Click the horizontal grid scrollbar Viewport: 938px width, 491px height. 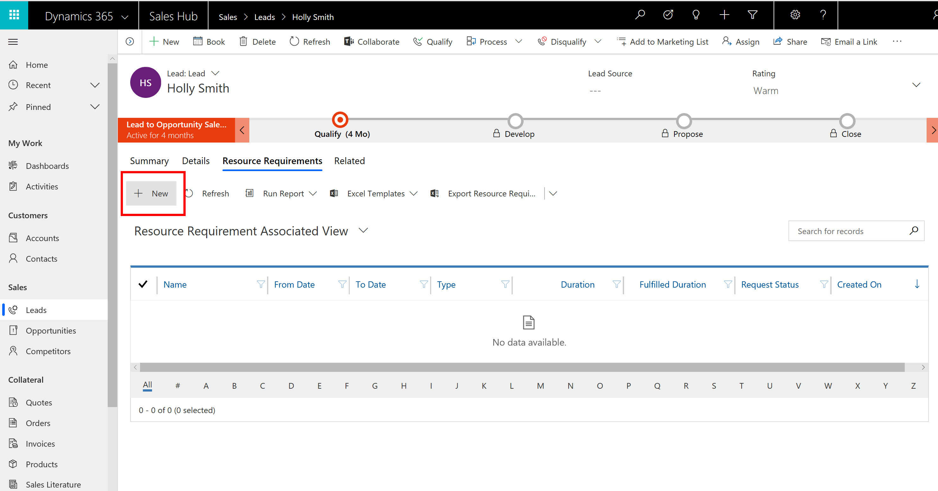click(522, 367)
